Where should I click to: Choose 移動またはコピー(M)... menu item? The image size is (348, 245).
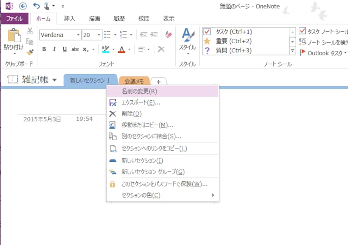(x=163, y=125)
